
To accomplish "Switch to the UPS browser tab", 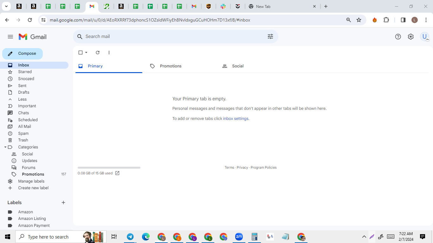I will click(x=209, y=6).
